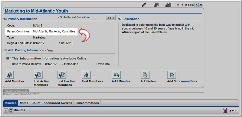Click the List Active Members icon

pos(38,75)
